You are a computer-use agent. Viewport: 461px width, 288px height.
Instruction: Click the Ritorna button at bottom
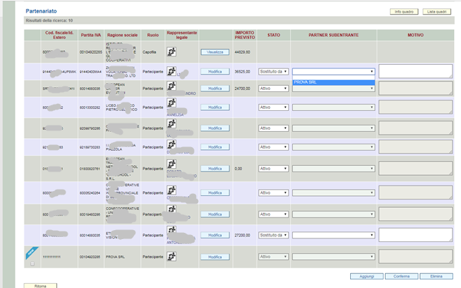coord(40,285)
